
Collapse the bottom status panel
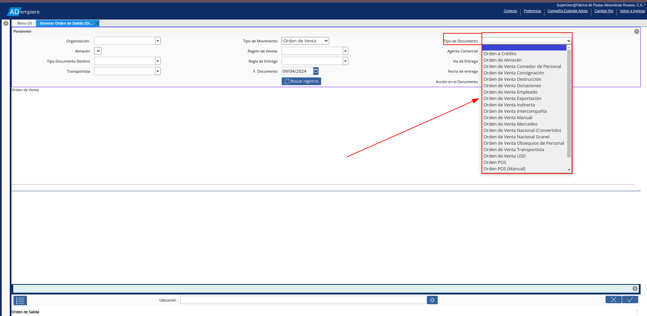coord(635,288)
